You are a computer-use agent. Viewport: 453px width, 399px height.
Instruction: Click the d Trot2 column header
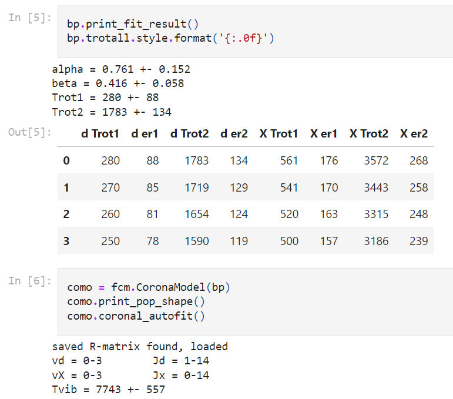click(x=190, y=134)
